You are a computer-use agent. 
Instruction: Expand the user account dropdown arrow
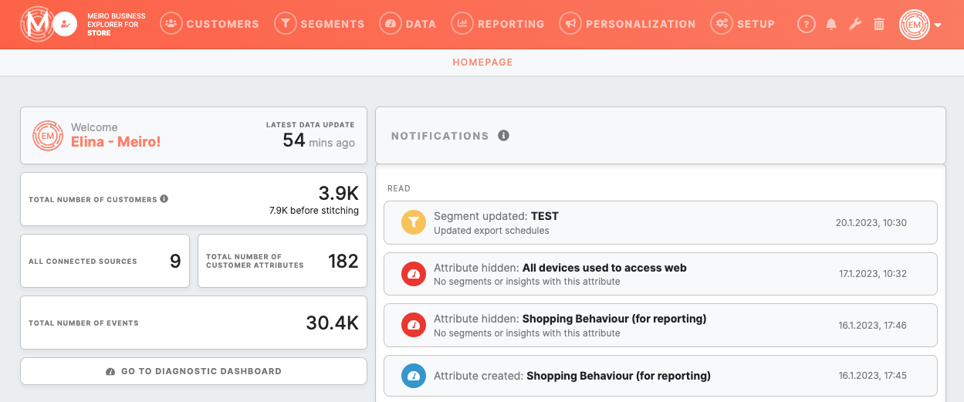938,25
